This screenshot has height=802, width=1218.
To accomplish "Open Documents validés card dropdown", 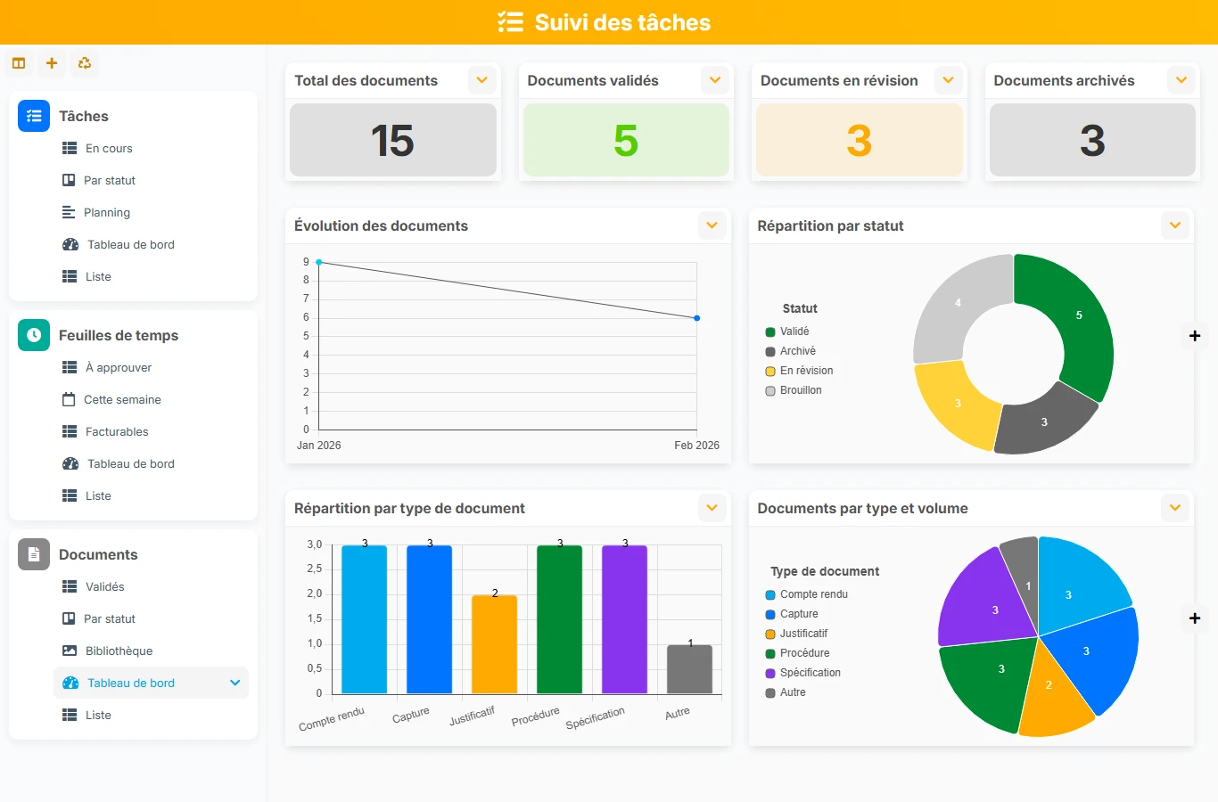I will point(715,80).
